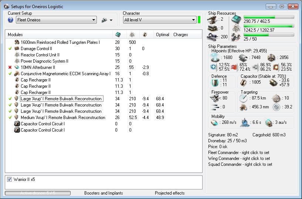Click the align time icon 6.6 s
This screenshot has height=199, width=302.
pyautogui.click(x=244, y=123)
